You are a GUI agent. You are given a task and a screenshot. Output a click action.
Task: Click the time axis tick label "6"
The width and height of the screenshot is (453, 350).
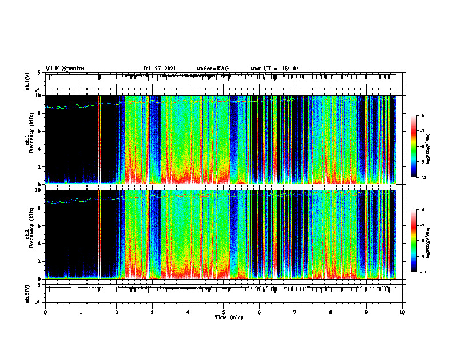coord(260,312)
